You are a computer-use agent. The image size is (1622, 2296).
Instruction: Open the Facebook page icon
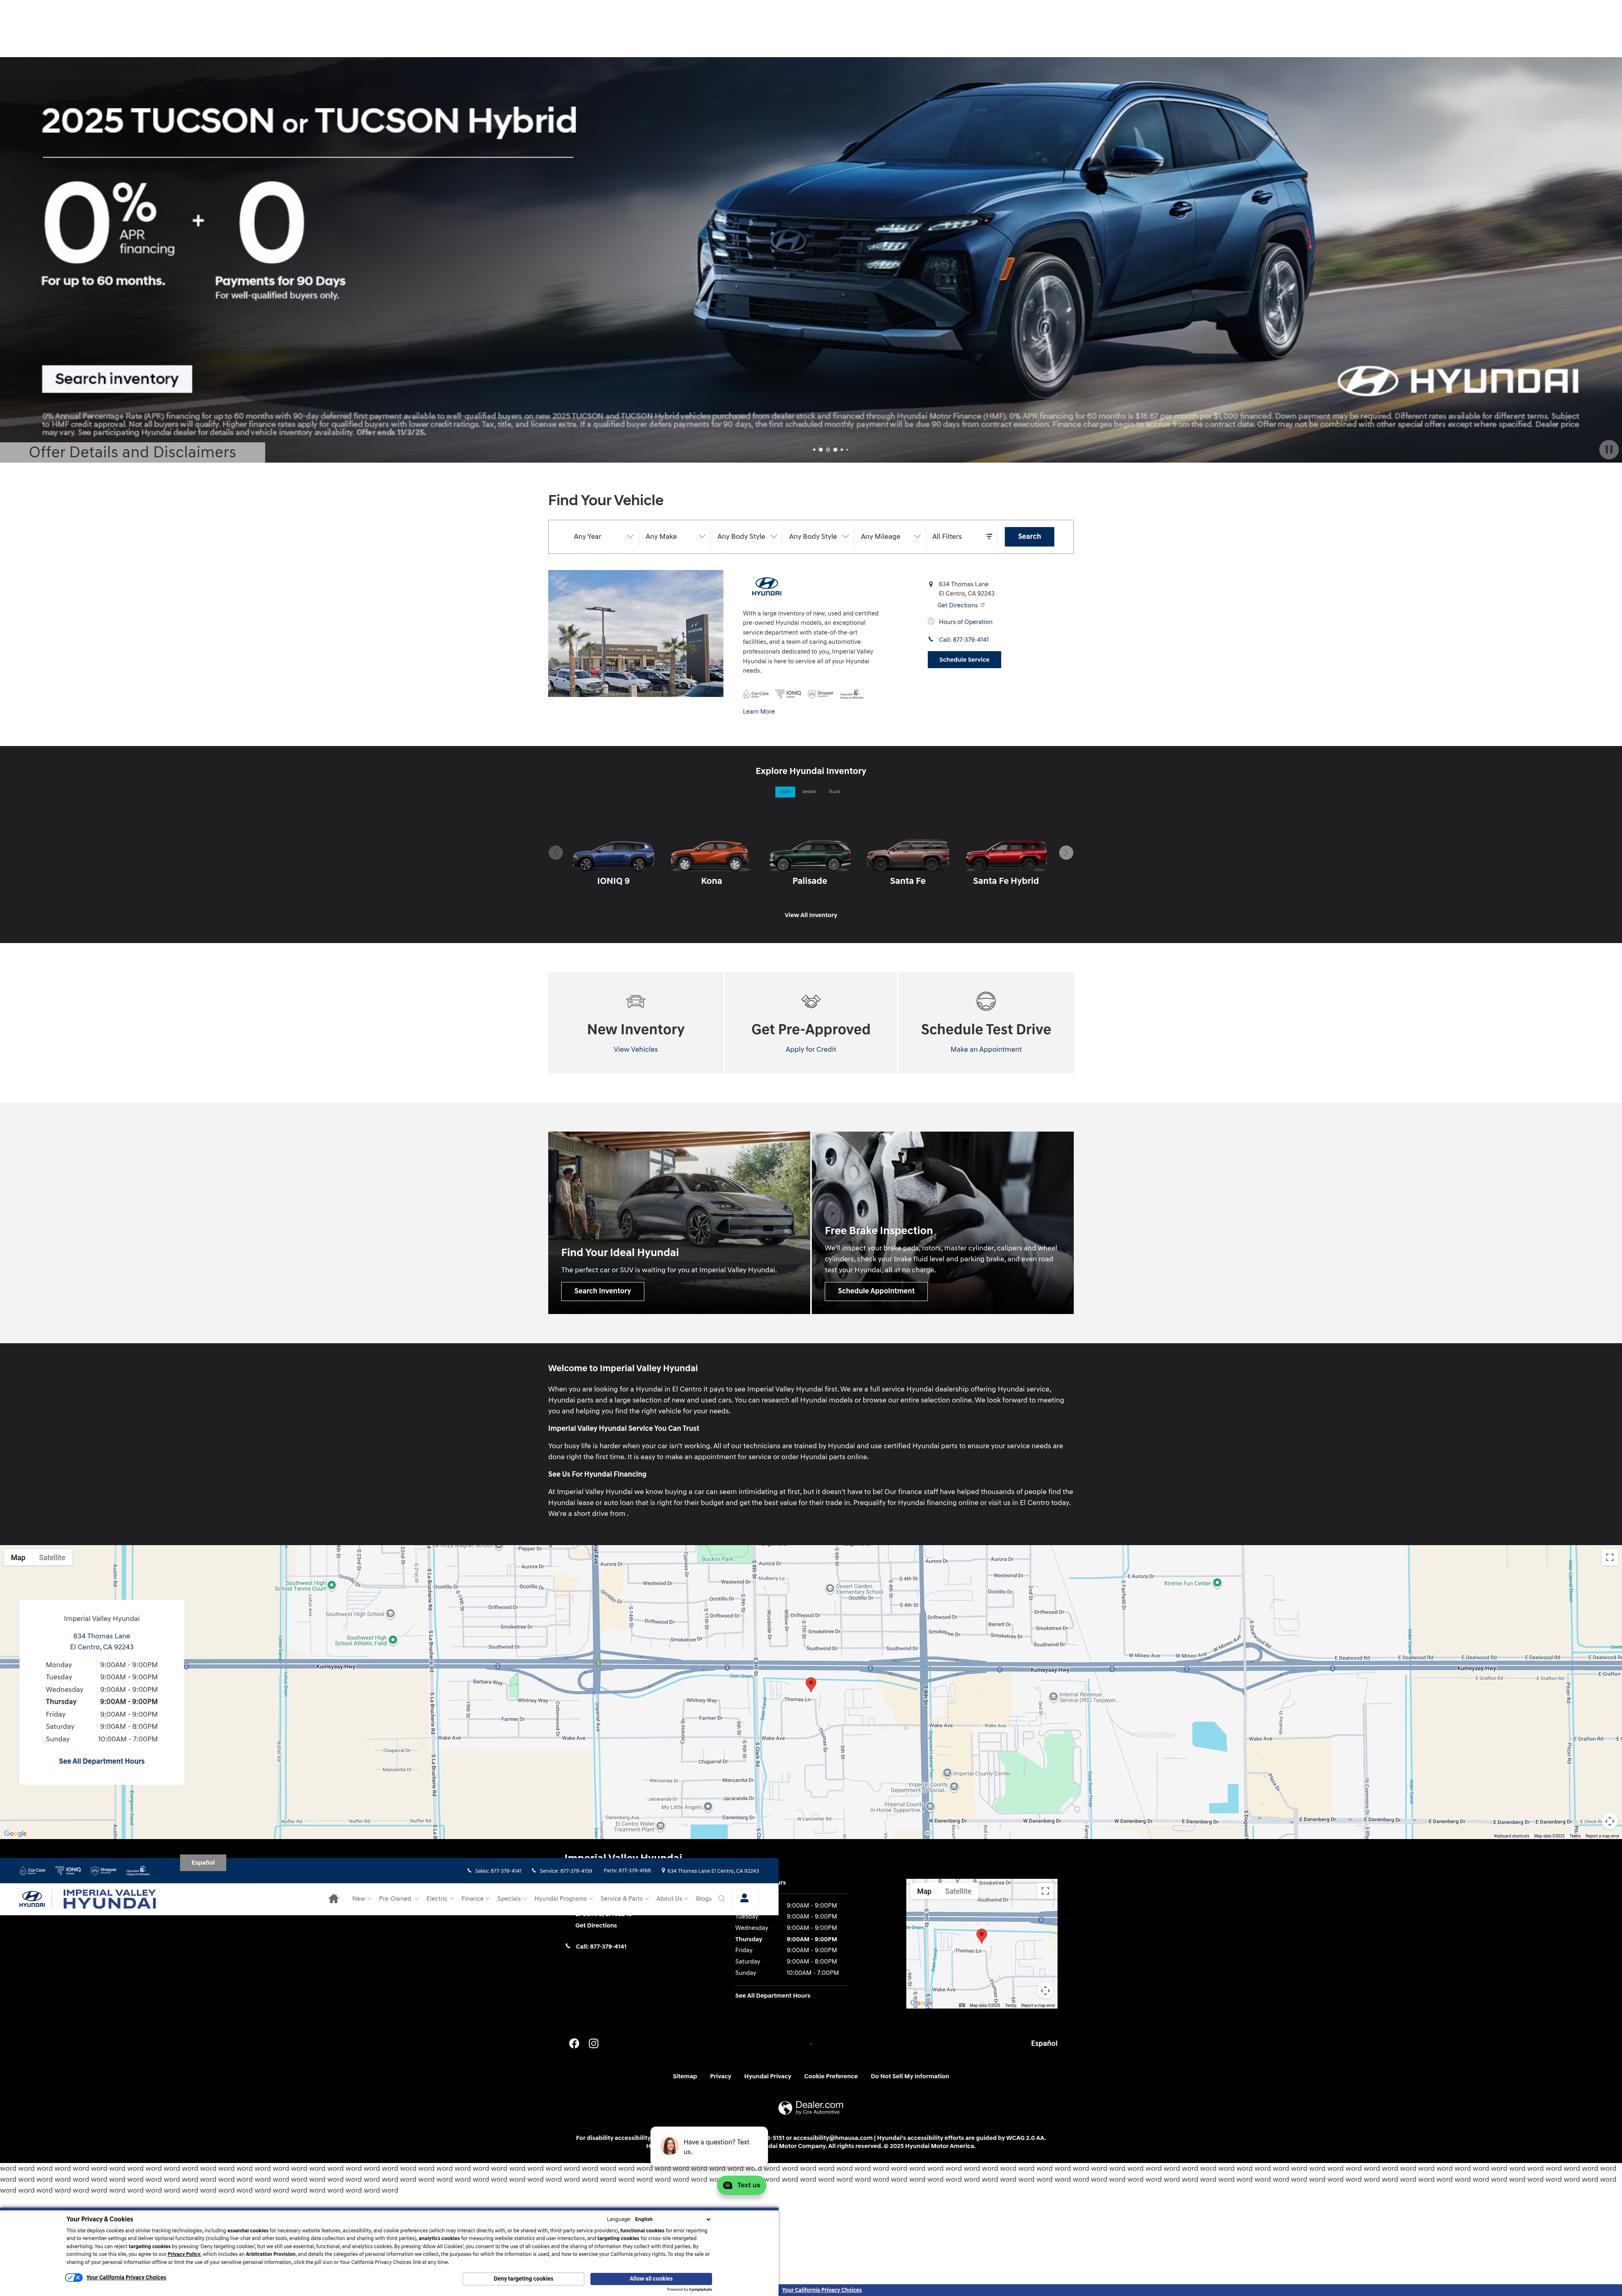coord(574,2043)
